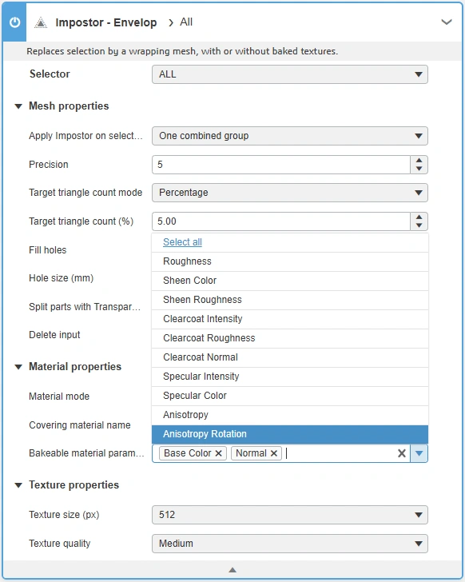Decrease Precision with the down arrow
The height and width of the screenshot is (582, 465).
pos(419,169)
